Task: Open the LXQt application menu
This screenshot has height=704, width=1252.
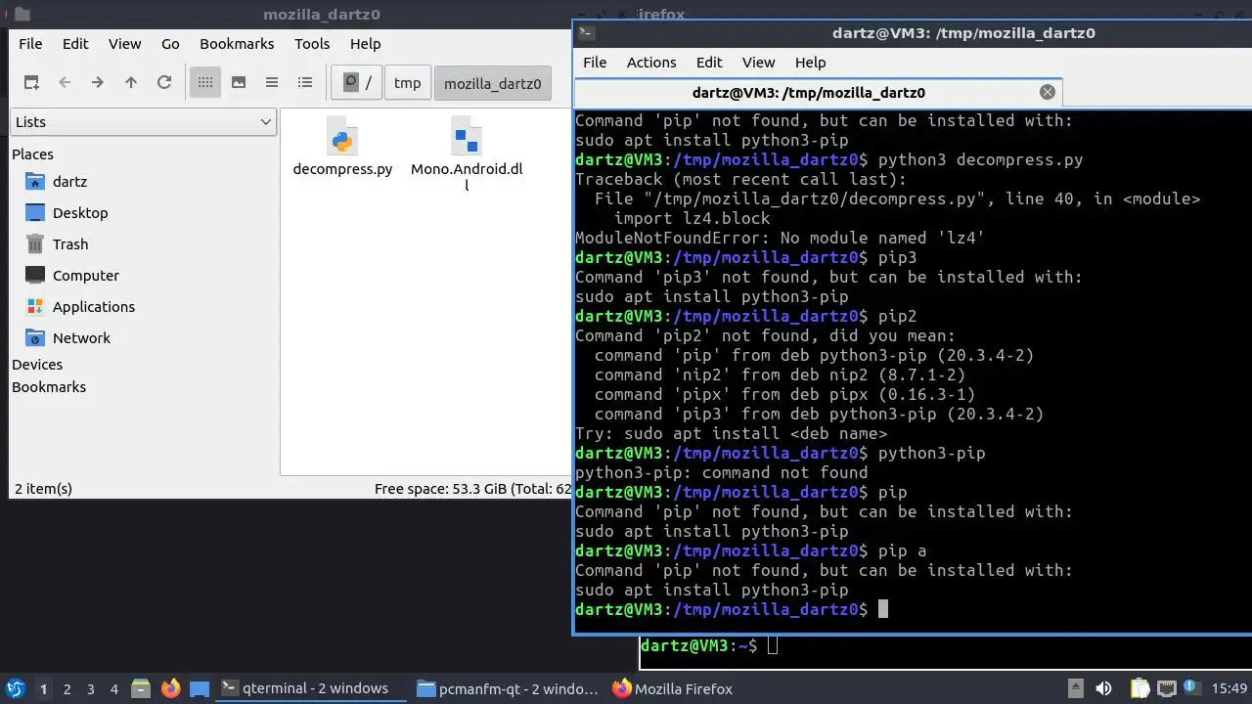Action: [x=15, y=688]
